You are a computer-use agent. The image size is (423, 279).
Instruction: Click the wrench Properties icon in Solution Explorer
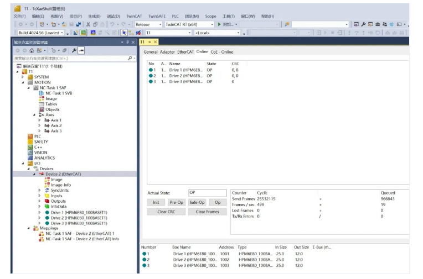click(x=74, y=51)
